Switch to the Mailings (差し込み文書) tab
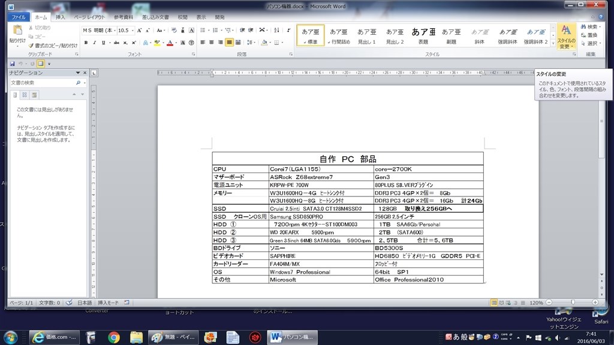614x345 pixels. 155,17
